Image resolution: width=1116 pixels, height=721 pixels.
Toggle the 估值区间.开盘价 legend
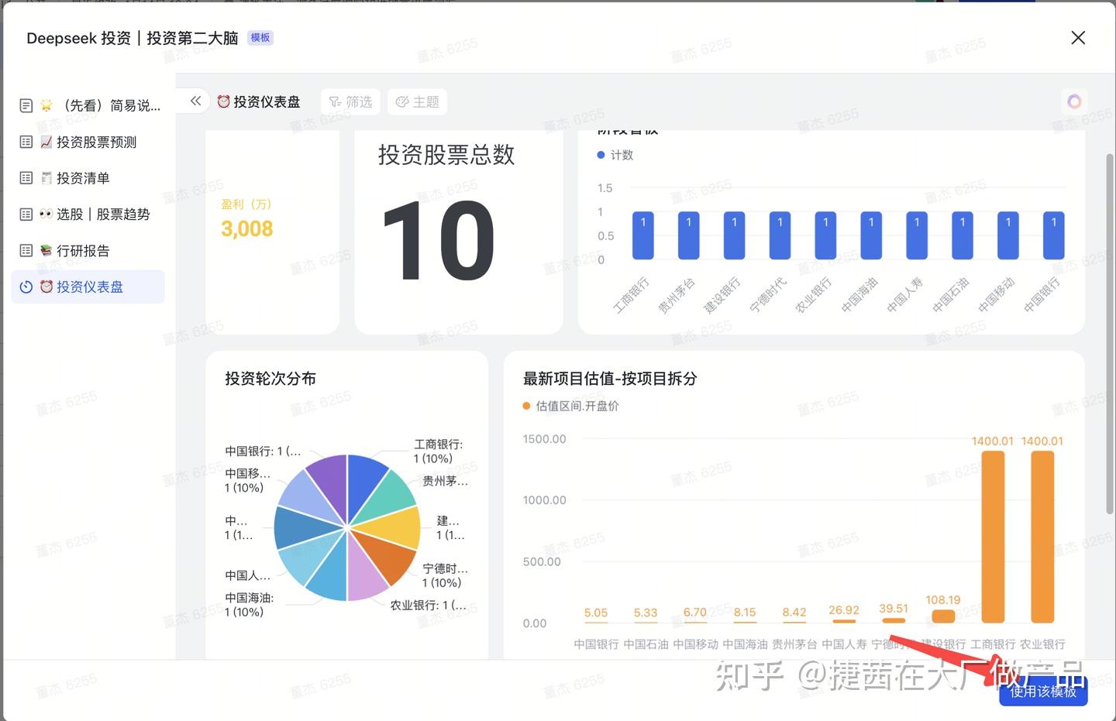pos(571,405)
